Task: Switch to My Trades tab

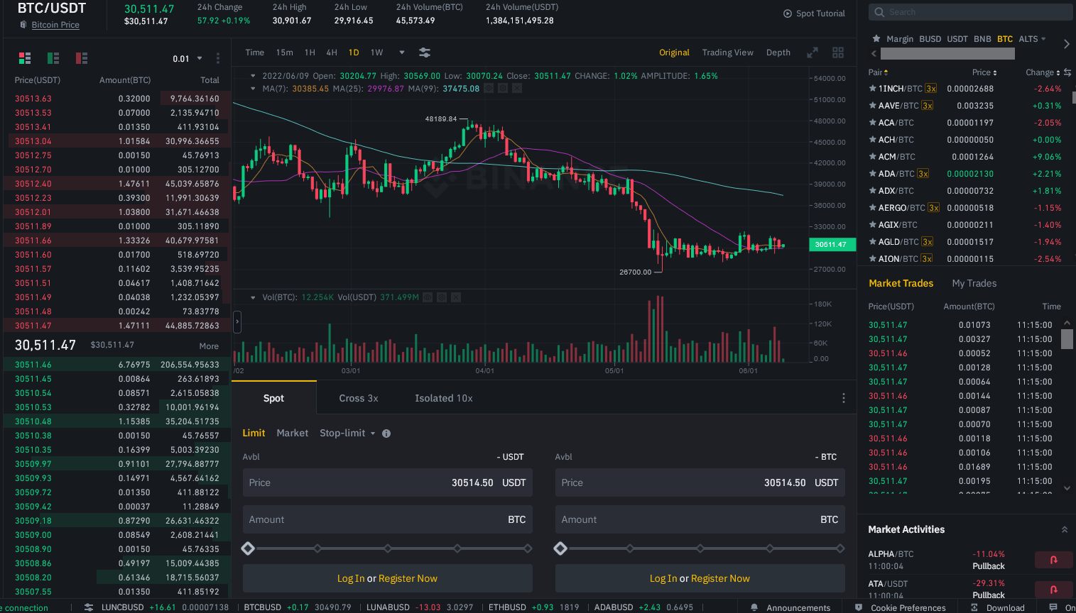Action: [x=974, y=283]
